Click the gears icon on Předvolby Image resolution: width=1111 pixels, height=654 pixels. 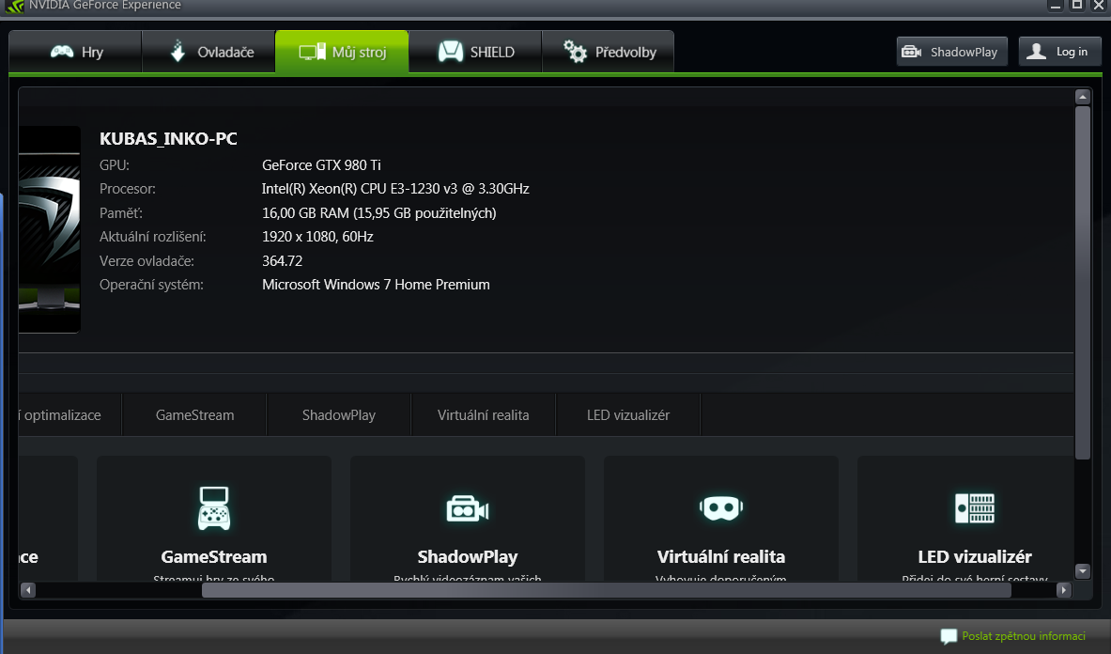[x=575, y=51]
